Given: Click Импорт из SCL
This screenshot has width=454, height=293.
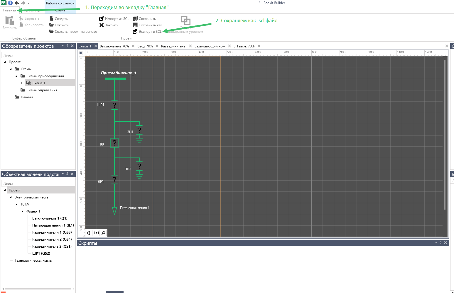Looking at the screenshot, I should [114, 19].
